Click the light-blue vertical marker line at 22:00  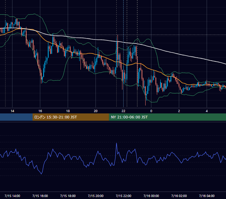[x=123, y=53]
